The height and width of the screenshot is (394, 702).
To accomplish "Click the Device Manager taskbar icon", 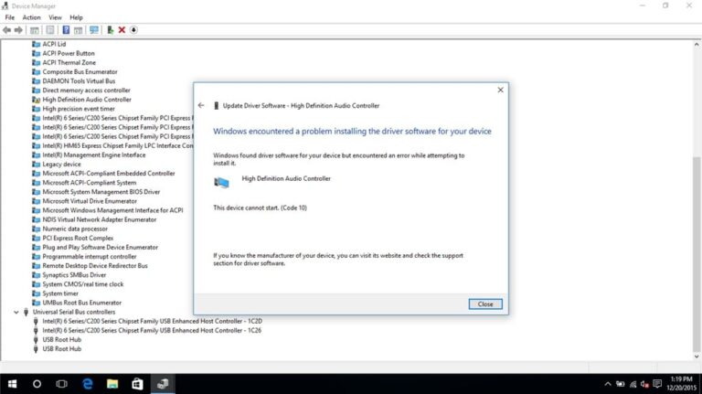I will [x=163, y=384].
